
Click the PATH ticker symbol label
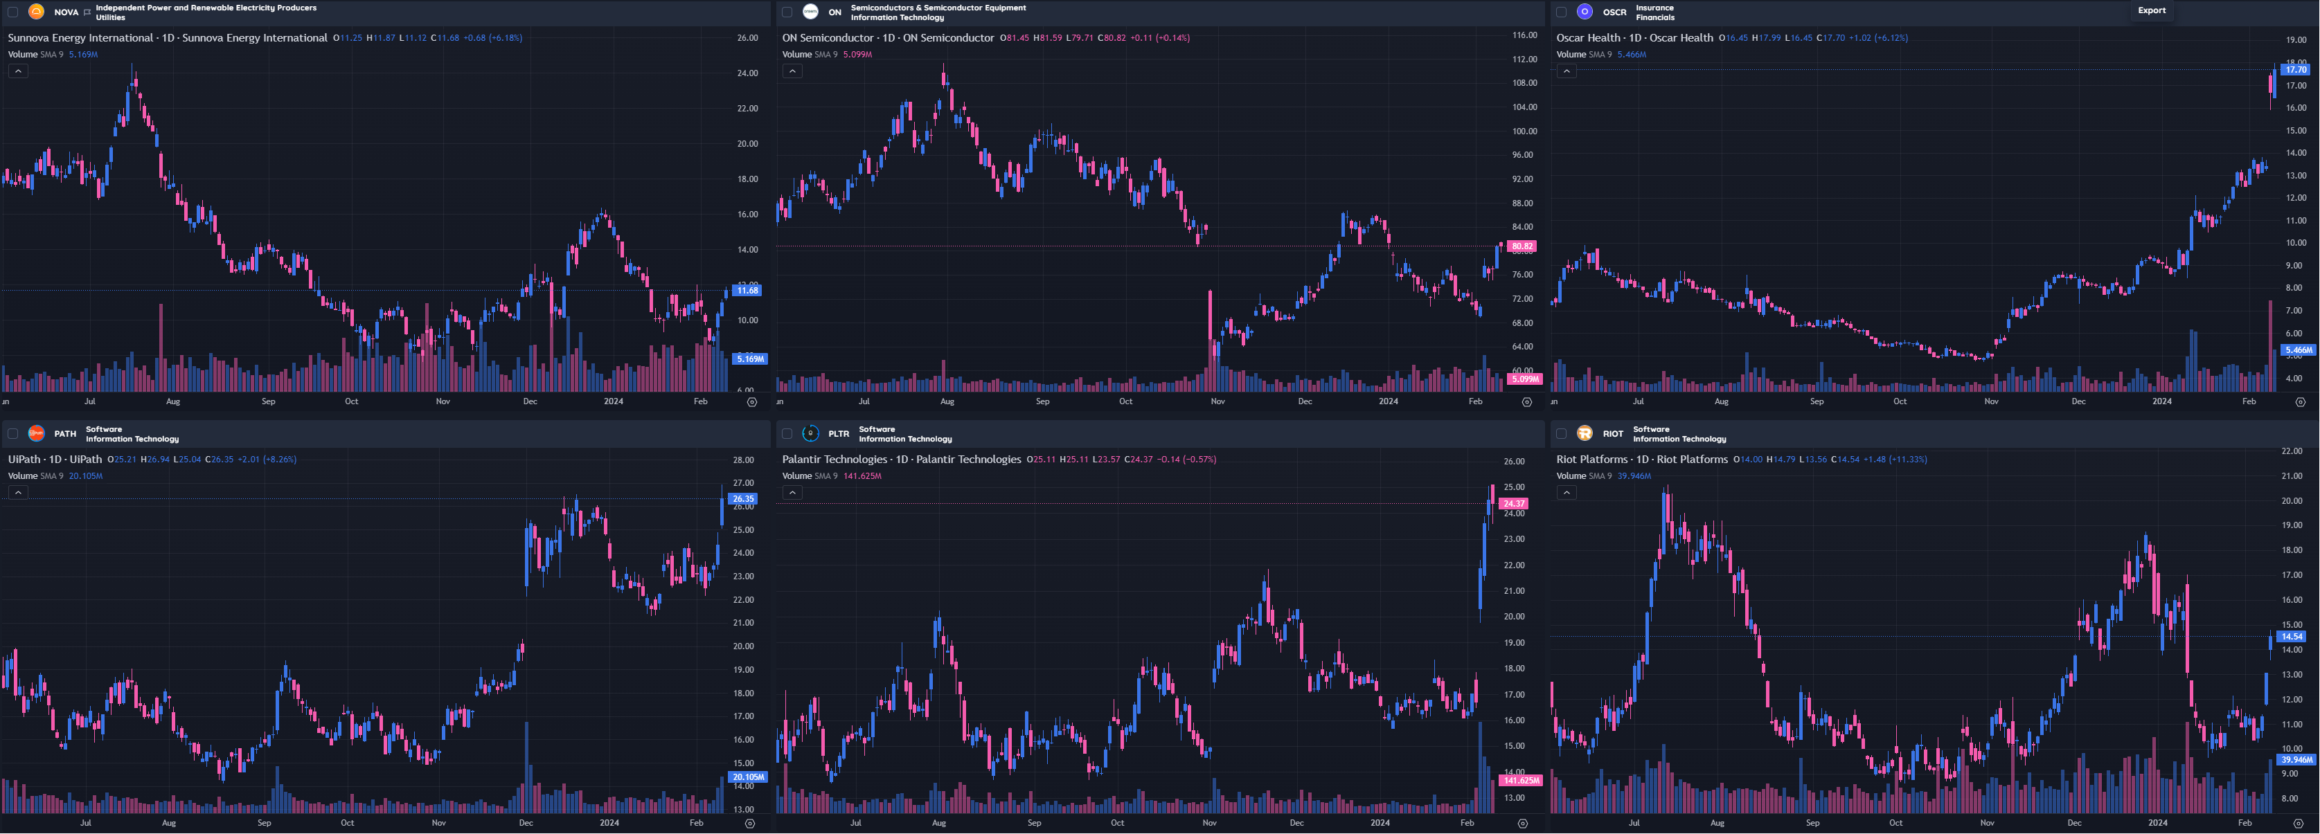(x=65, y=434)
